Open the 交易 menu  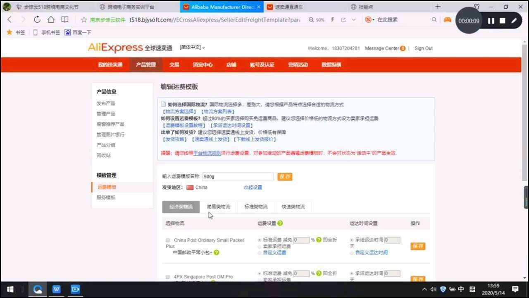[x=174, y=65]
